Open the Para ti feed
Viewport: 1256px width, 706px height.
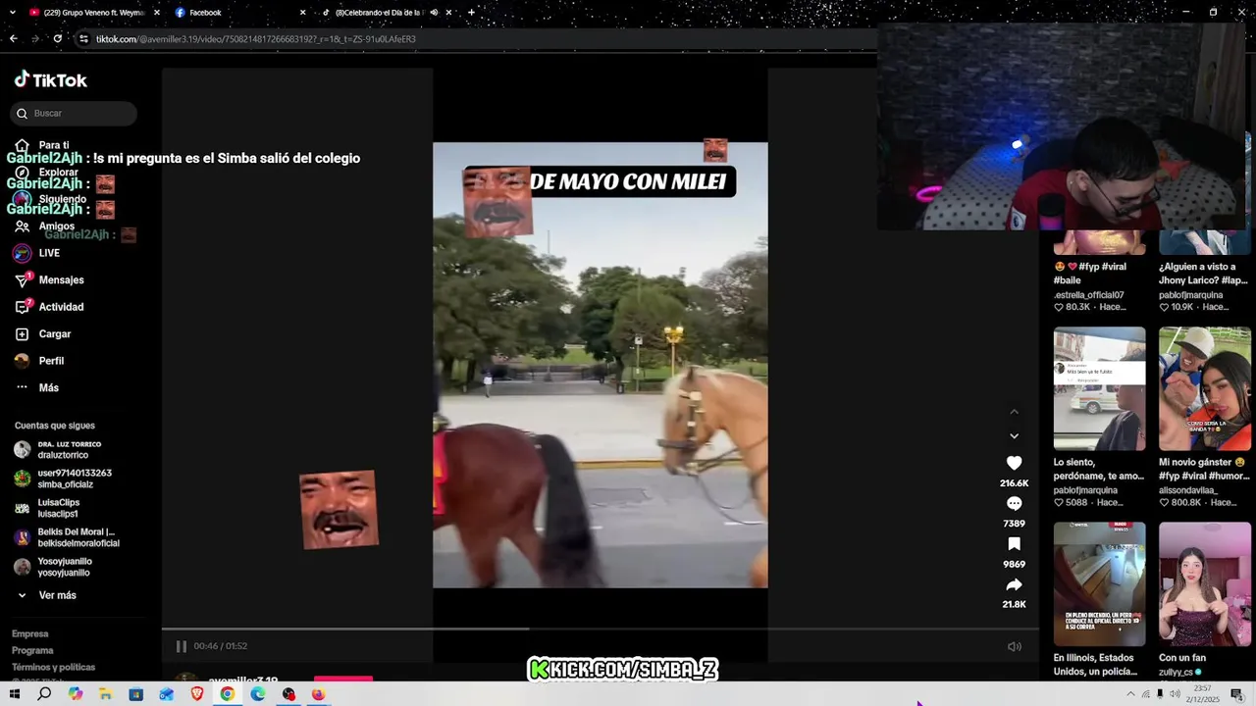[x=54, y=145]
